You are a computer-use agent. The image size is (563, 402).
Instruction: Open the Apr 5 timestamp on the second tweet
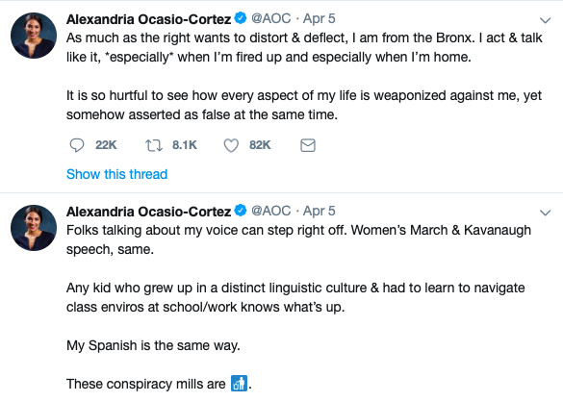coord(320,211)
